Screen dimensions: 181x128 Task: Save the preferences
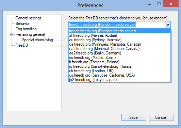pos(134,117)
